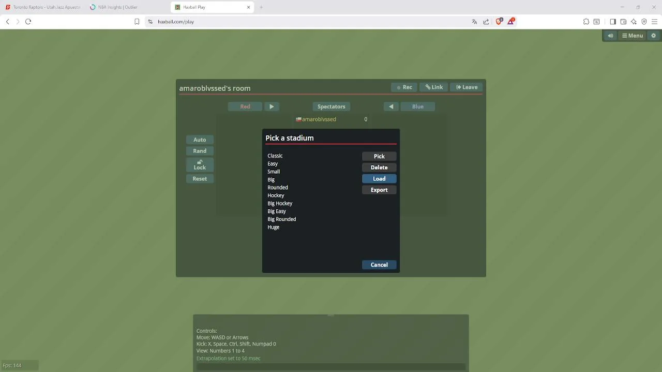Click Delete stadium button
This screenshot has height=372, width=662.
[379, 167]
